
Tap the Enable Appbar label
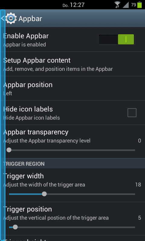coord(26,36)
